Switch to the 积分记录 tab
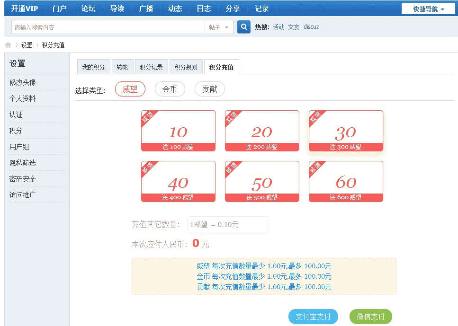The height and width of the screenshot is (326, 458). 151,67
